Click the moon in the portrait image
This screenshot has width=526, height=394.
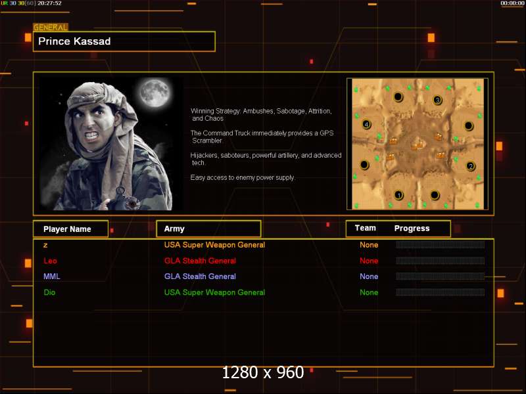155,93
